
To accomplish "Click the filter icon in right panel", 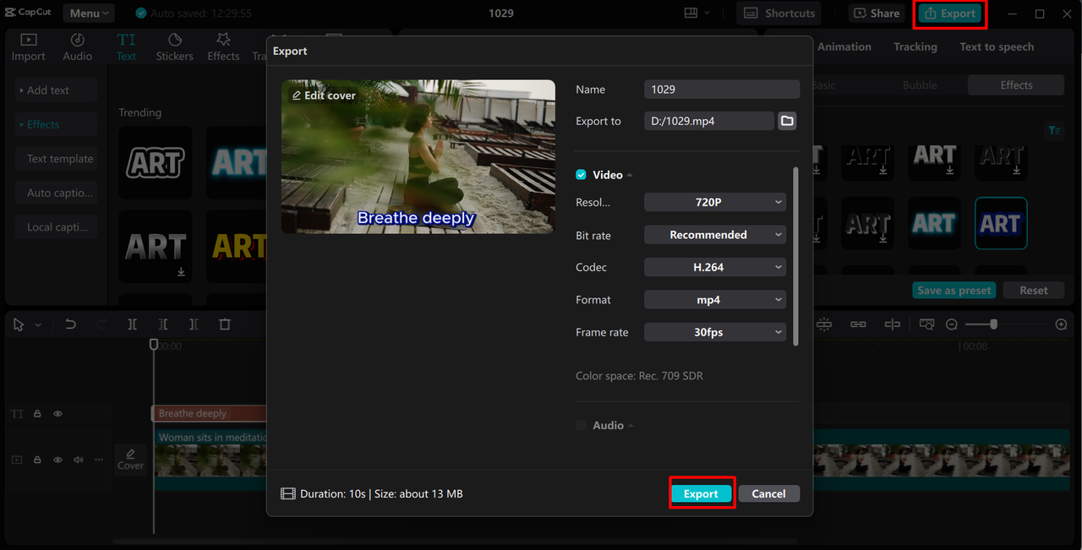I will pyautogui.click(x=1054, y=130).
